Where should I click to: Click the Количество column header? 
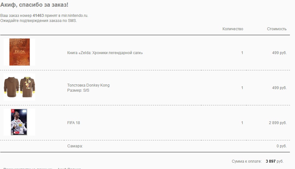click(x=233, y=29)
